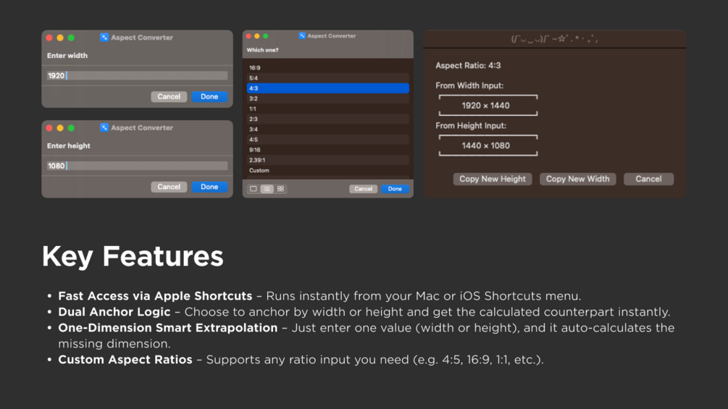The image size is (728, 409).
Task: Choose the 1:1 aspect ratio
Action: point(327,109)
